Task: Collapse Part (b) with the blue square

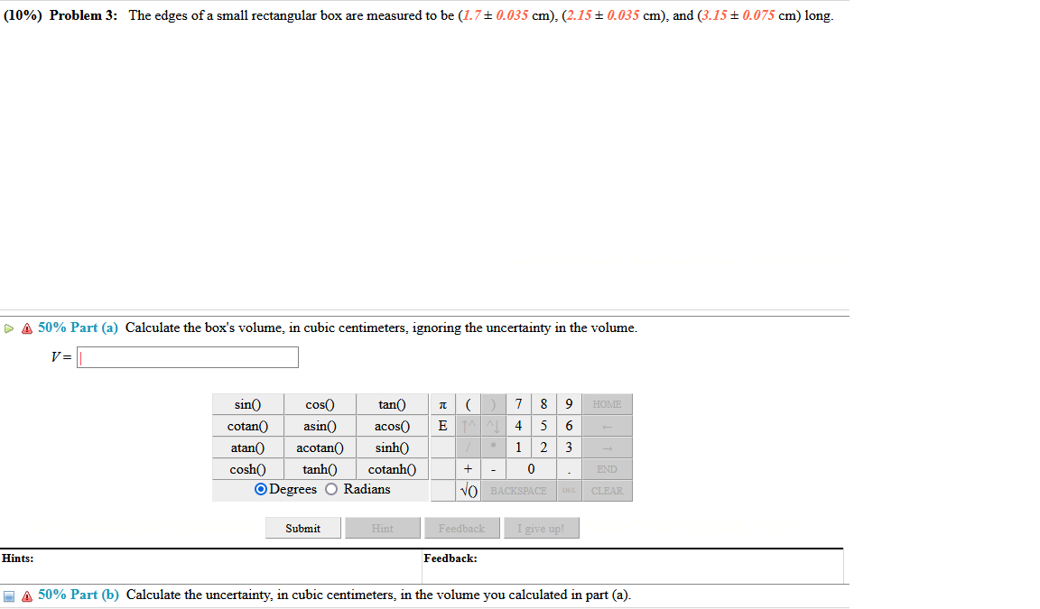Action: (7, 595)
